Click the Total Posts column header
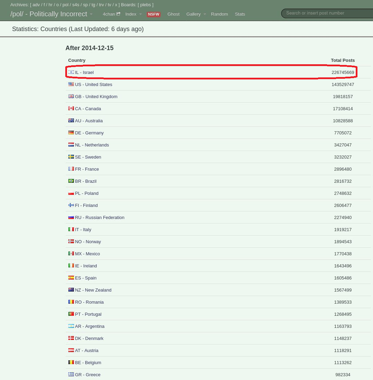 [343, 60]
